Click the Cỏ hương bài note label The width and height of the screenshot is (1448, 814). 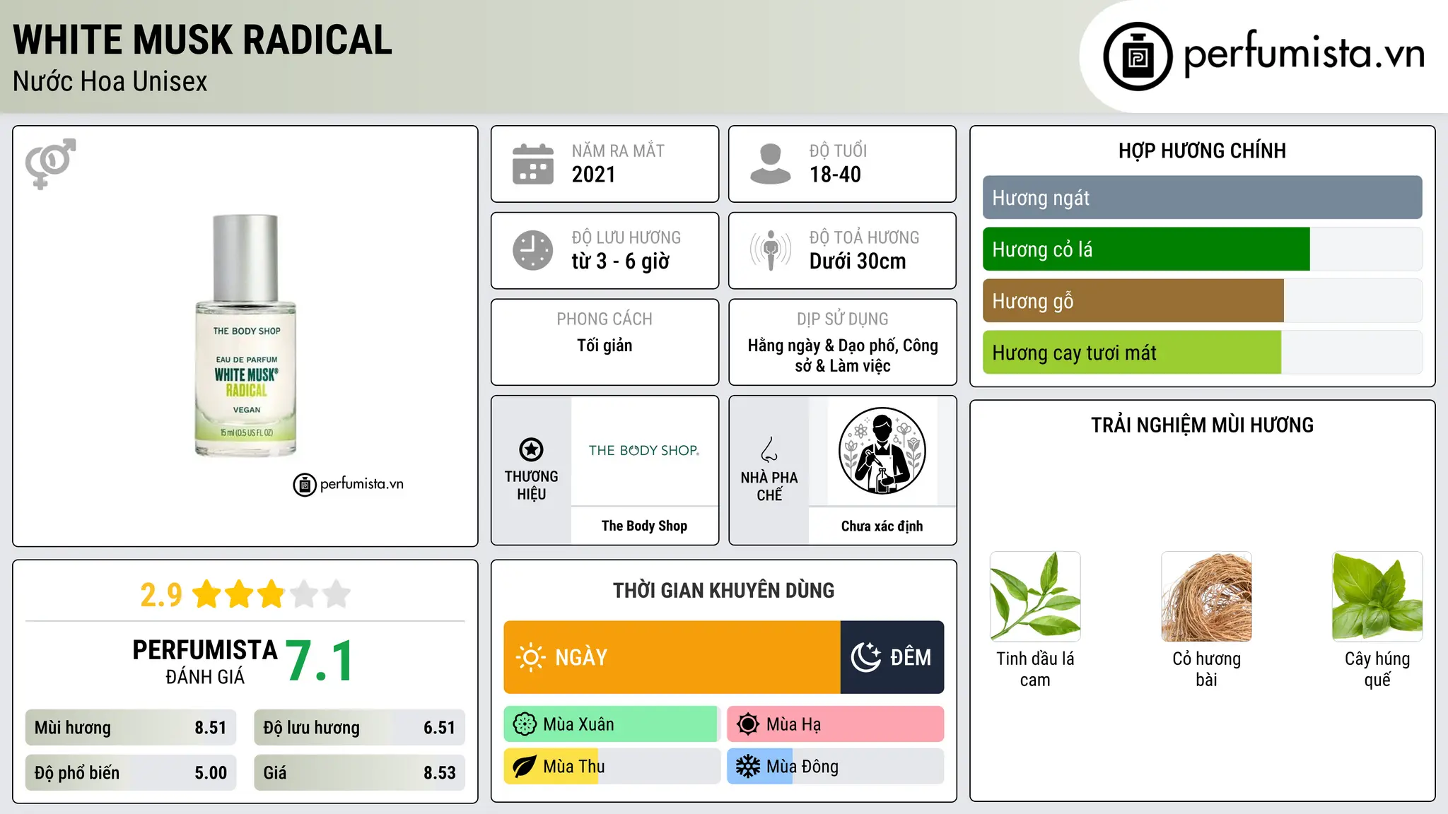coord(1206,669)
